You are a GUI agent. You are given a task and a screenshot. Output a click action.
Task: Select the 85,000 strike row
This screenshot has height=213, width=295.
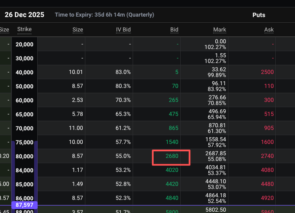coord(25,184)
